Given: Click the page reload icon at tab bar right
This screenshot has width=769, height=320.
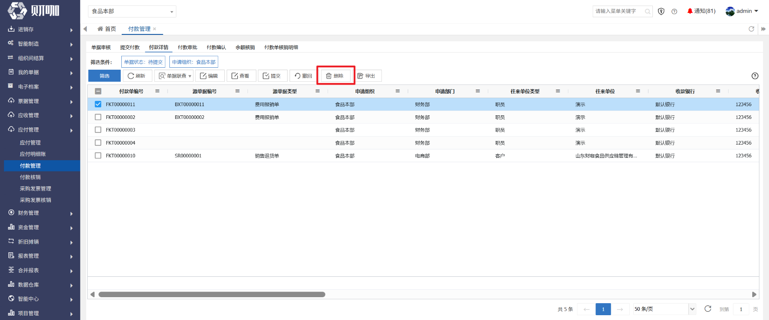Looking at the screenshot, I should (751, 29).
